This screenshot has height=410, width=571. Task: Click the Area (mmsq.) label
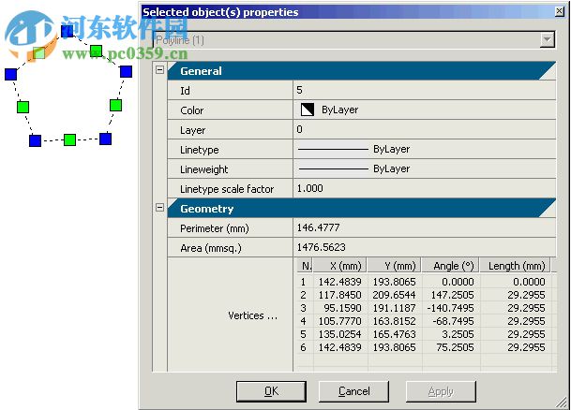point(210,248)
